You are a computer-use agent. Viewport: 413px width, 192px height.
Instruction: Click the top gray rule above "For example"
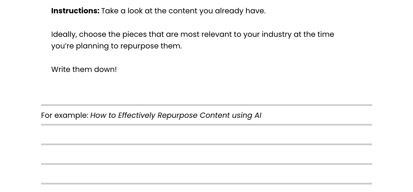click(x=206, y=105)
